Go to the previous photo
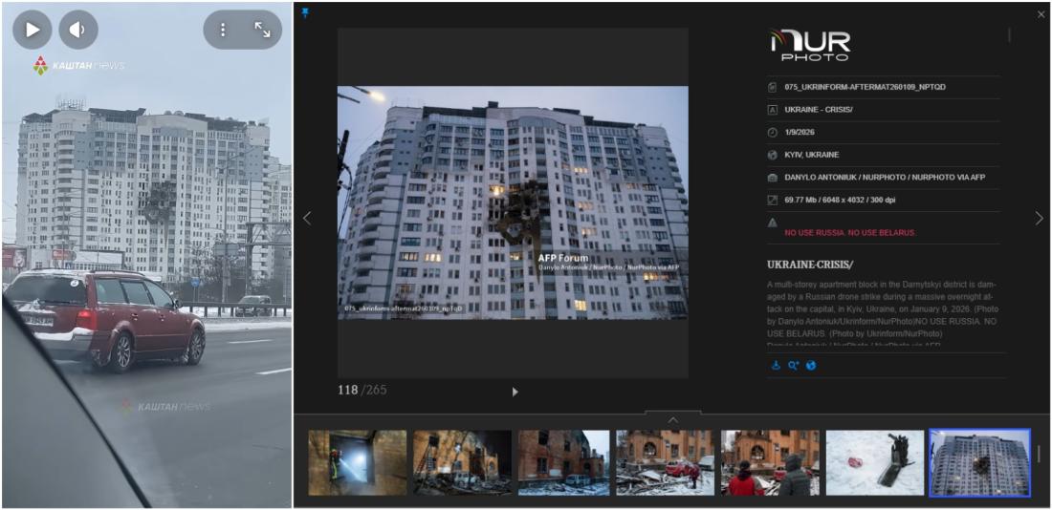1052x510 pixels. click(307, 219)
